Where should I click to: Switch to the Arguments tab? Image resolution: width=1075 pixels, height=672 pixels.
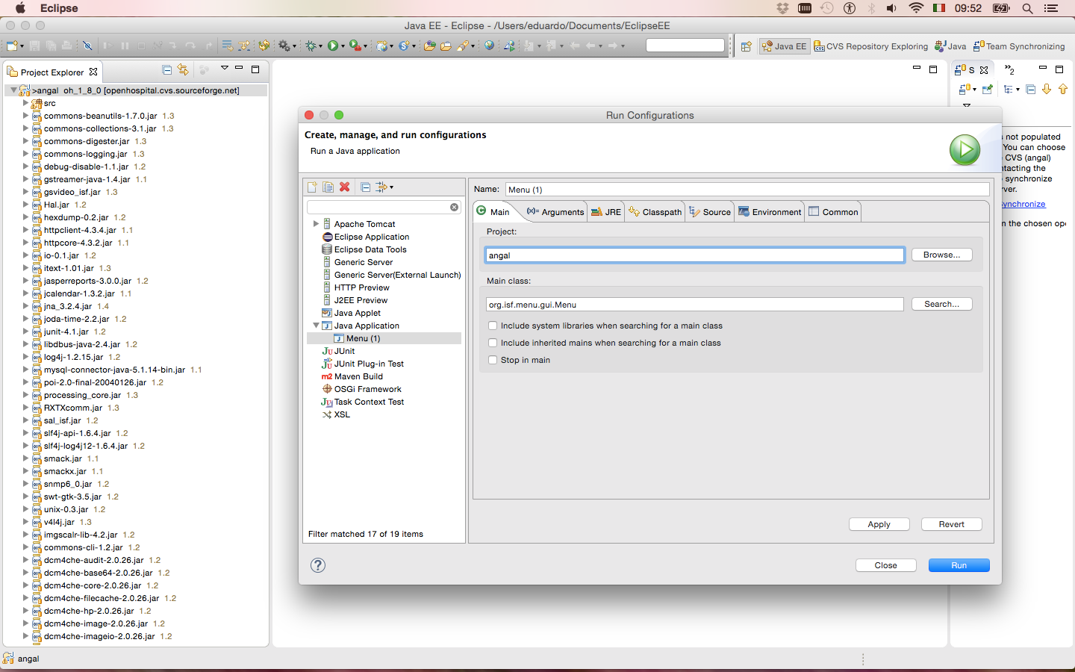(x=555, y=212)
